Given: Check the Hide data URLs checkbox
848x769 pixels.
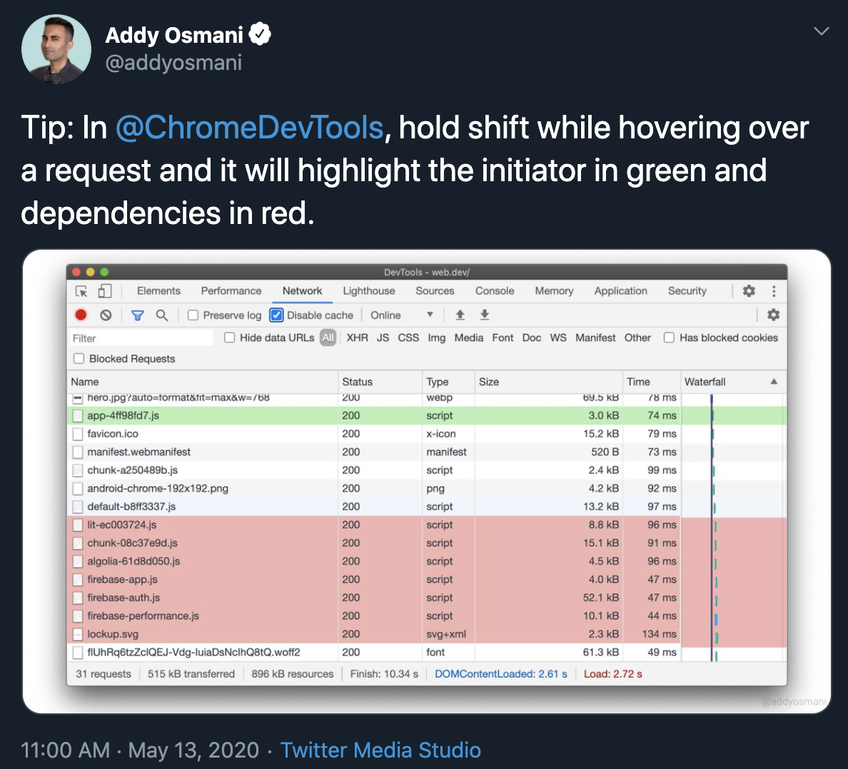Looking at the screenshot, I should pos(229,337).
